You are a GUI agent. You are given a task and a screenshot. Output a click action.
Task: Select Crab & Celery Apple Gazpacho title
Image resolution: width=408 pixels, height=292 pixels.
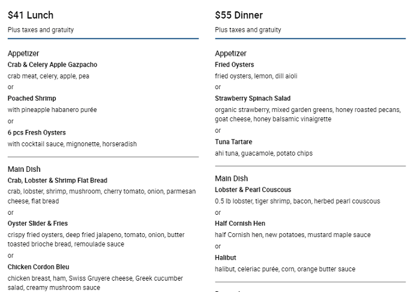click(52, 65)
